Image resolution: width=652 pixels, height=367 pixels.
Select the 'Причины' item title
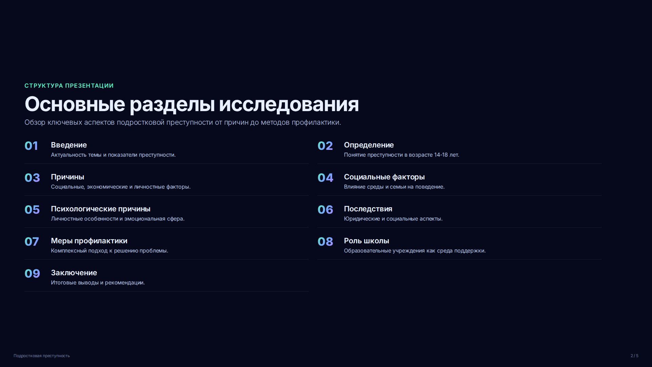(68, 177)
